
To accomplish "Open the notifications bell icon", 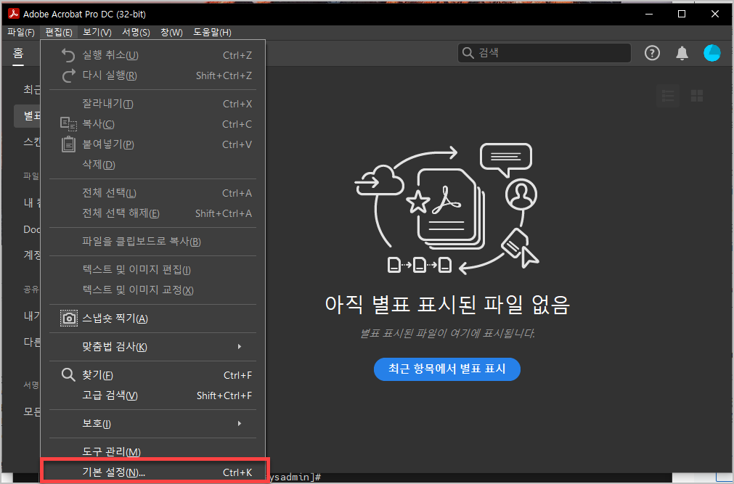I will (682, 53).
